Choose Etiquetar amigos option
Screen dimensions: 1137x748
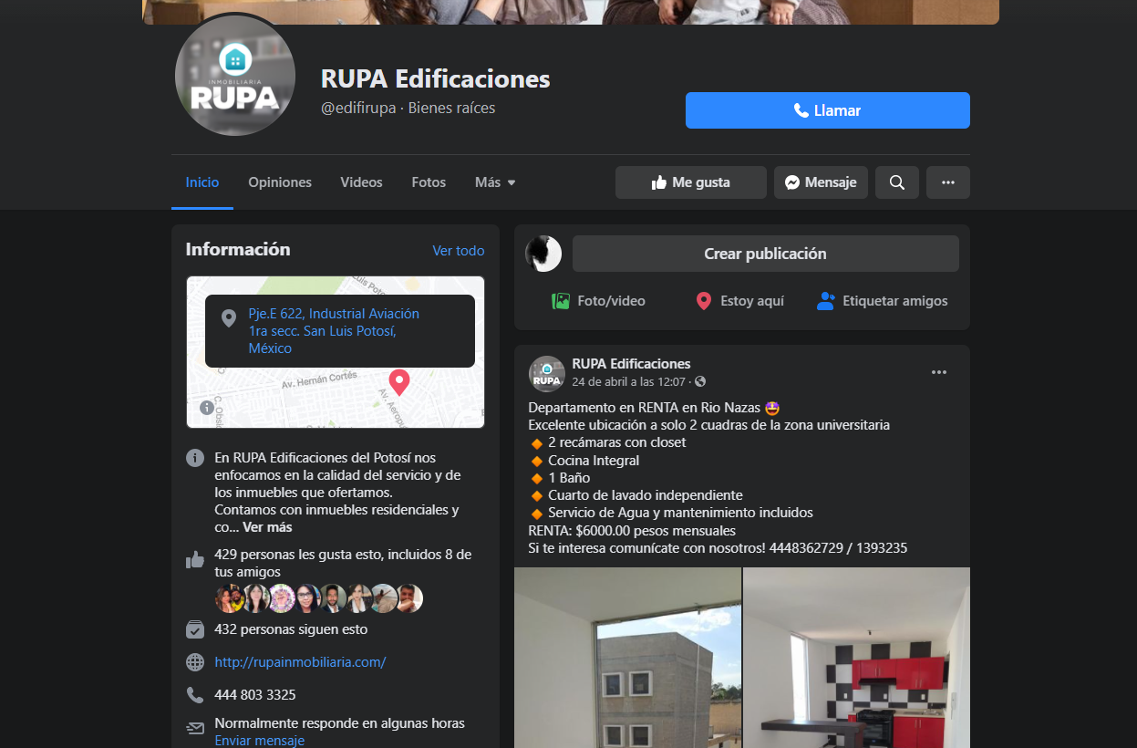pyautogui.click(x=883, y=301)
